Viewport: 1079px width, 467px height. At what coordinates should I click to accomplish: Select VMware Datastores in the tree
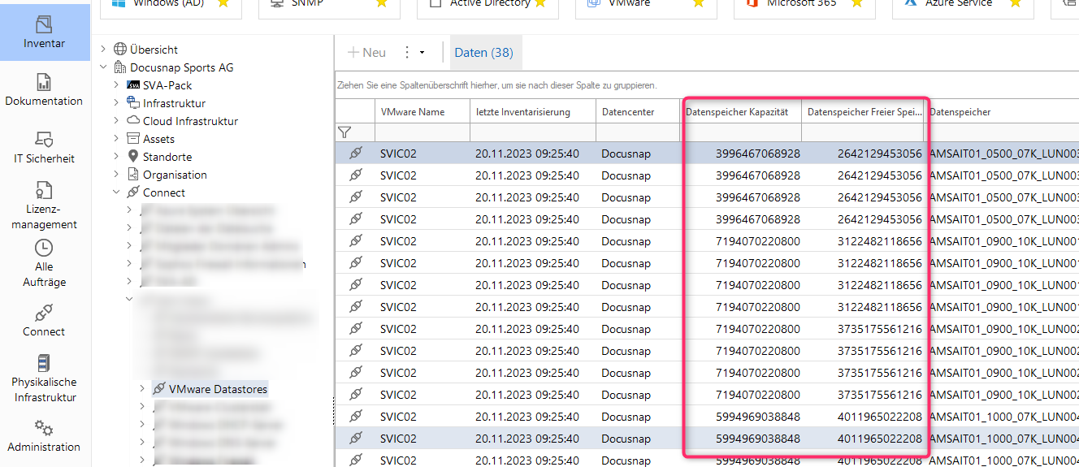point(217,389)
